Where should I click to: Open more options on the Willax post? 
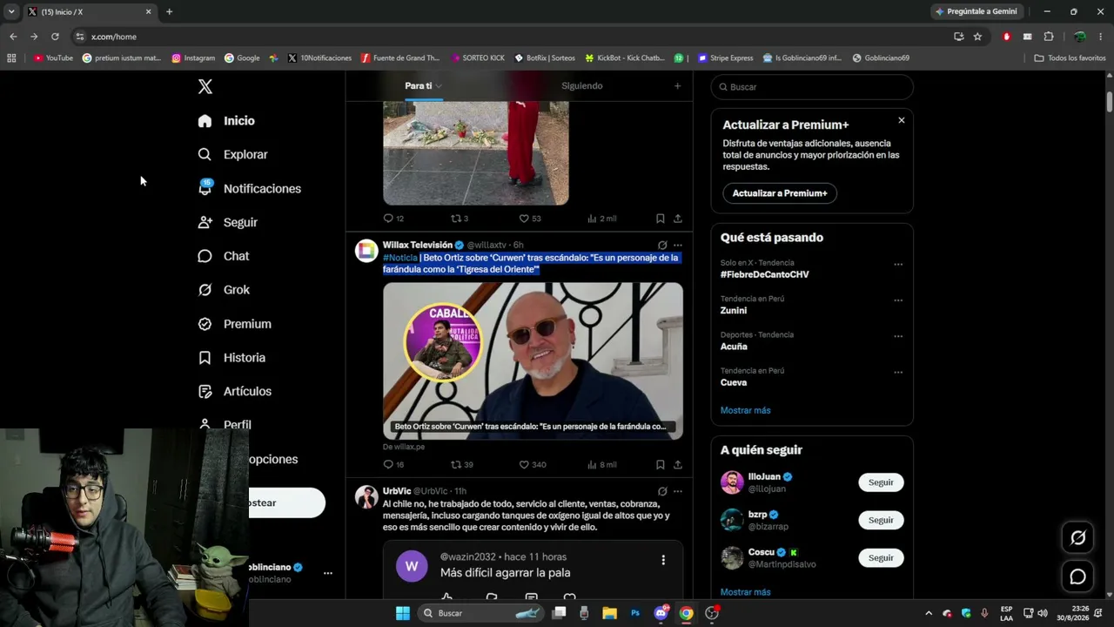click(x=677, y=246)
